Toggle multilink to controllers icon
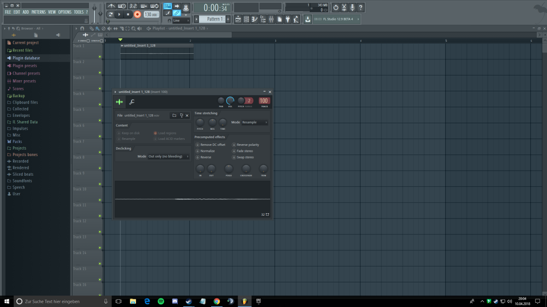The image size is (547, 307). [176, 13]
